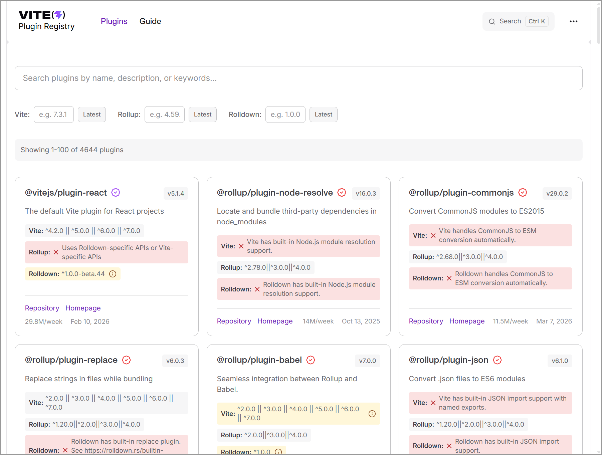Click Latest button next to Rollup
The height and width of the screenshot is (455, 602).
pyautogui.click(x=203, y=115)
